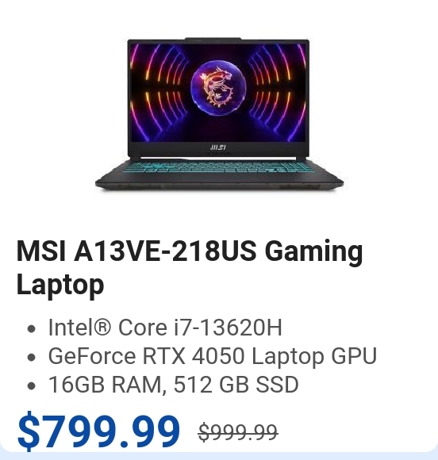Select the backlit keyboard in product photo

[x=219, y=167]
